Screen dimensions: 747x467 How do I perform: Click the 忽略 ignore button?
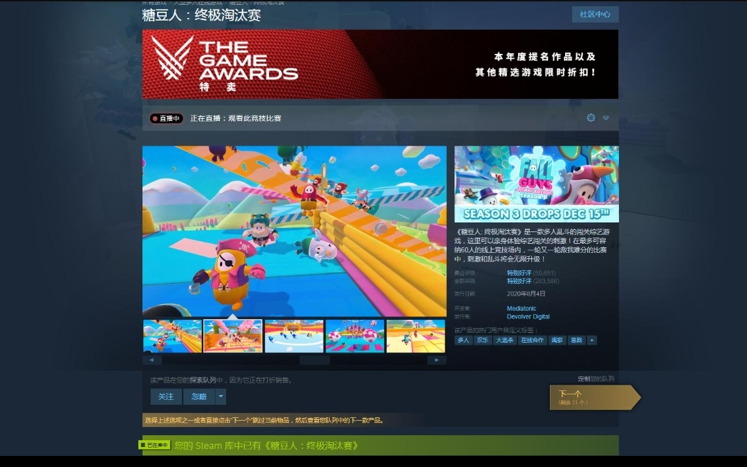click(199, 397)
